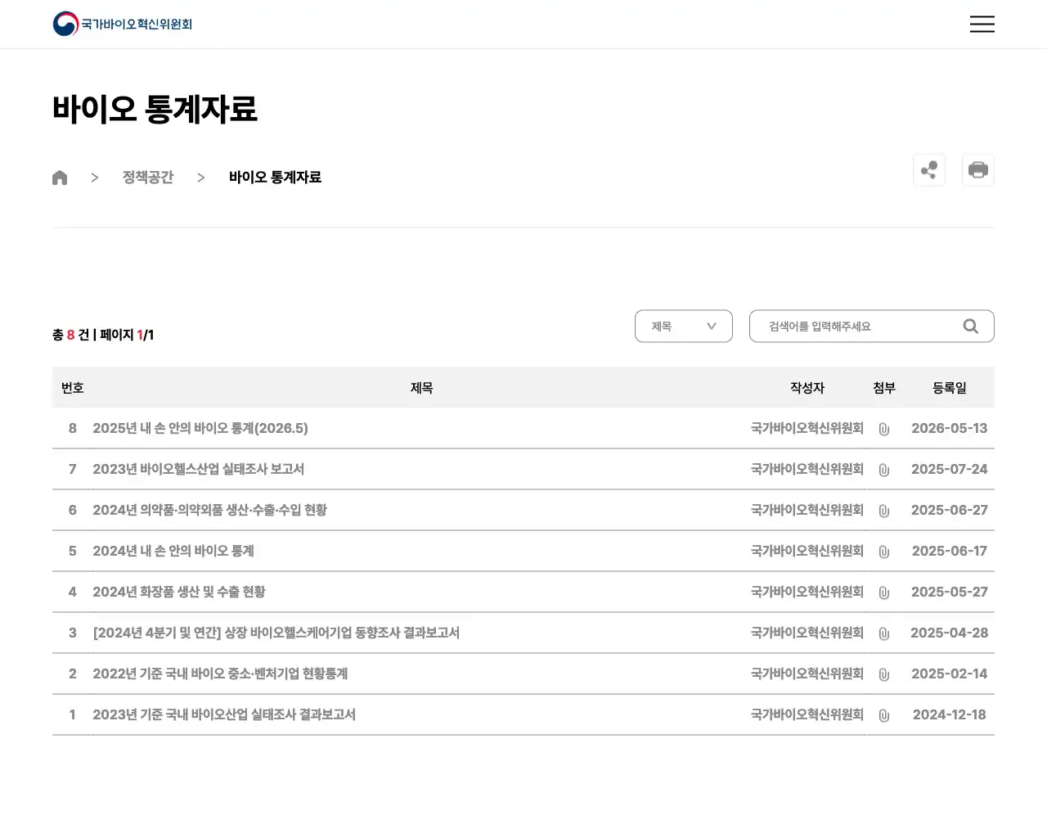Image resolution: width=1047 pixels, height=838 pixels.
Task: Click the date 2024-12-18
Action: tap(950, 714)
